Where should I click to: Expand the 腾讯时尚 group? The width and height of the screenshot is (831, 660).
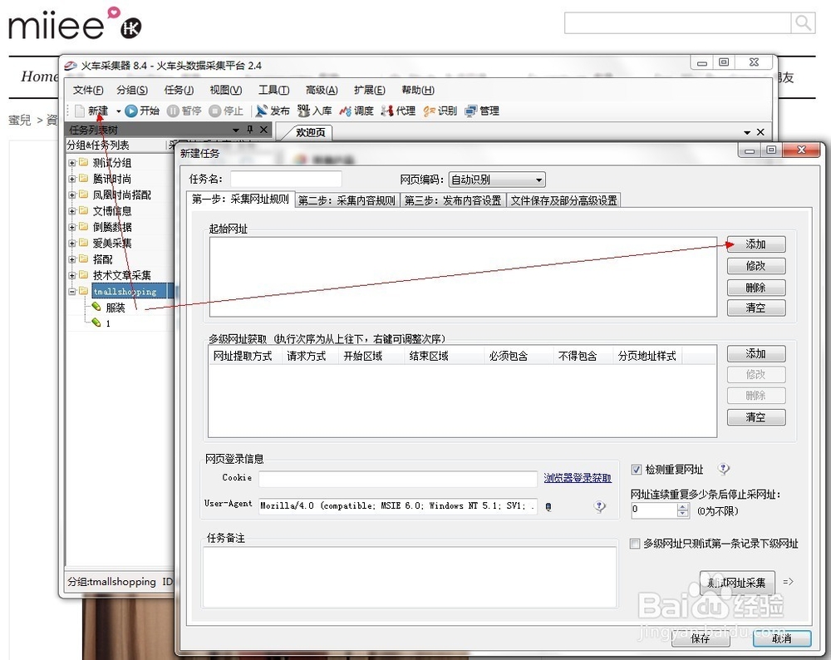71,180
